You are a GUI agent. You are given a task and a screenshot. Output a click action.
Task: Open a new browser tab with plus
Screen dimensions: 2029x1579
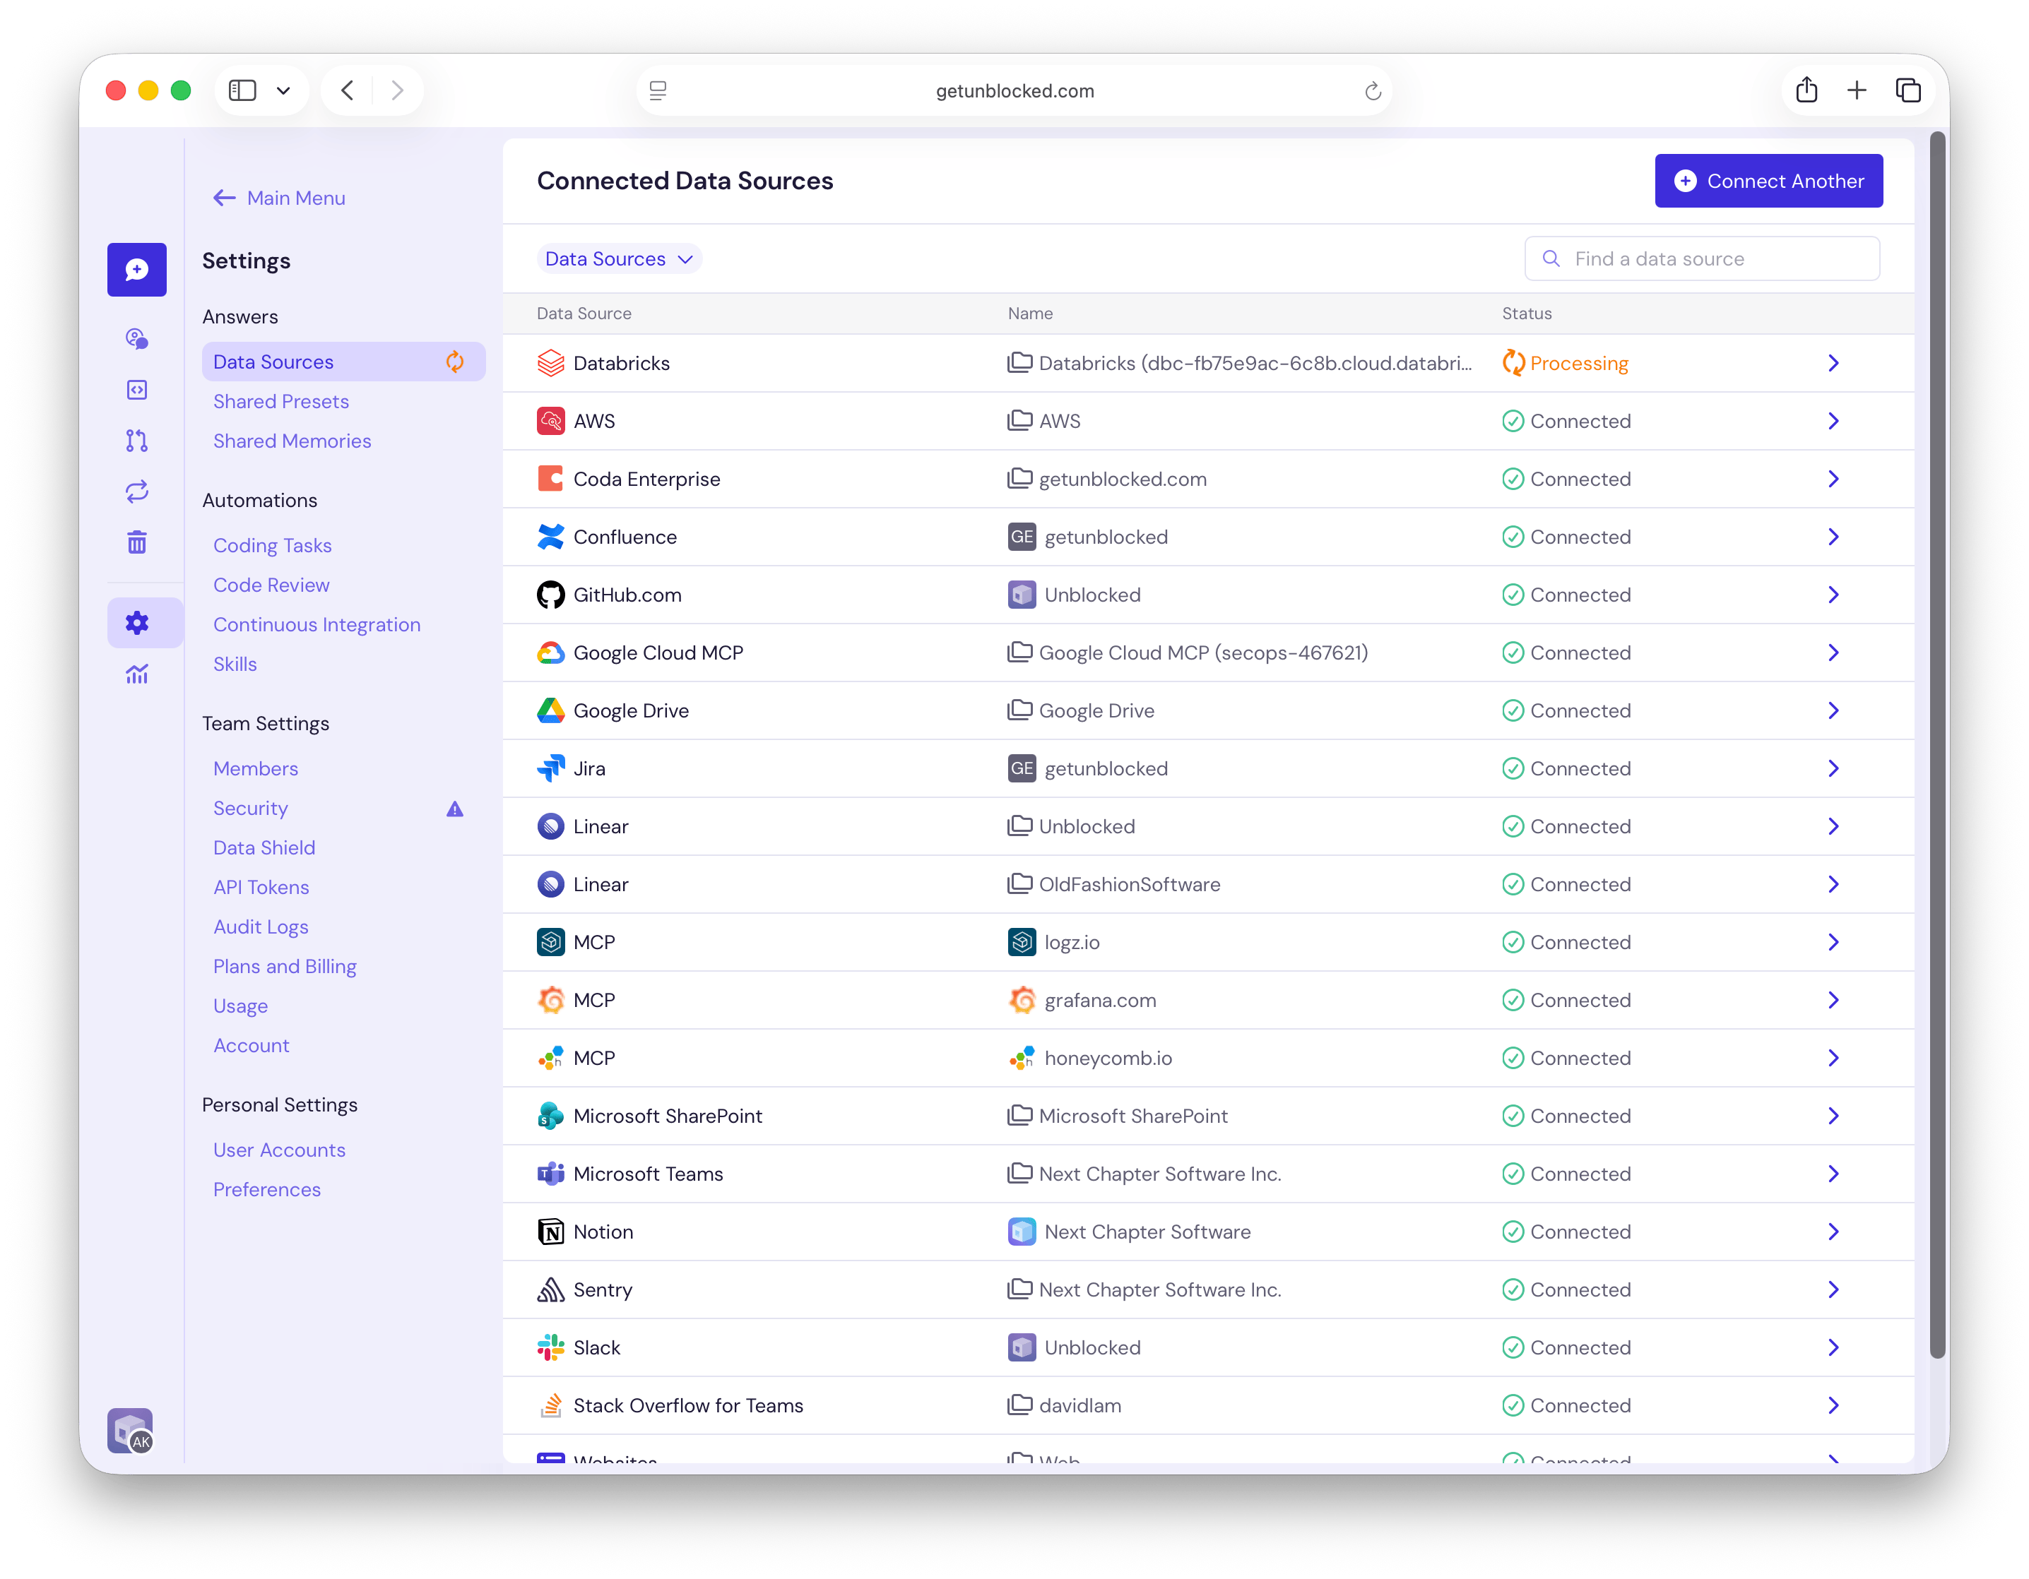click(x=1856, y=90)
